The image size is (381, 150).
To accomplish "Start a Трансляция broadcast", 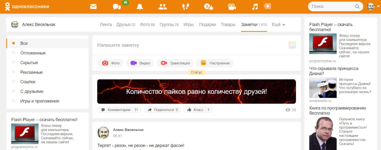I will (x=175, y=63).
